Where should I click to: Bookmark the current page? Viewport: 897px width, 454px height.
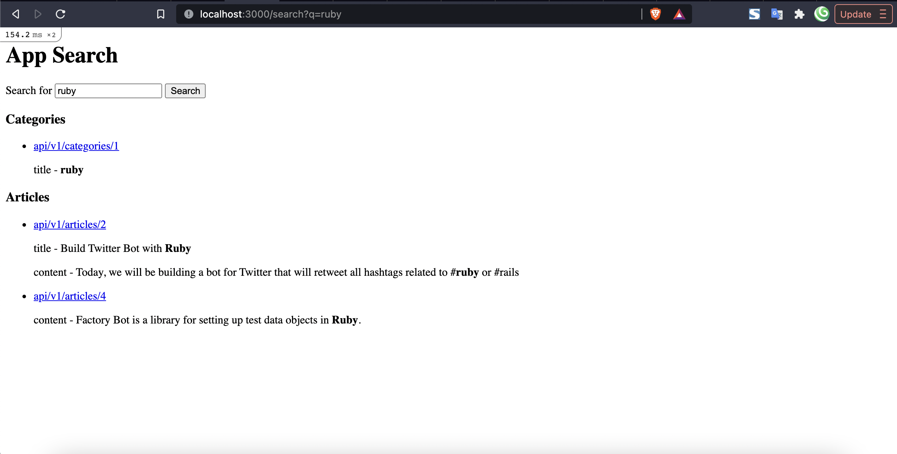point(161,14)
